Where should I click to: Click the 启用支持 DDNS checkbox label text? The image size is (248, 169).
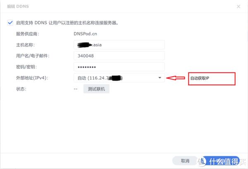click(x=67, y=23)
